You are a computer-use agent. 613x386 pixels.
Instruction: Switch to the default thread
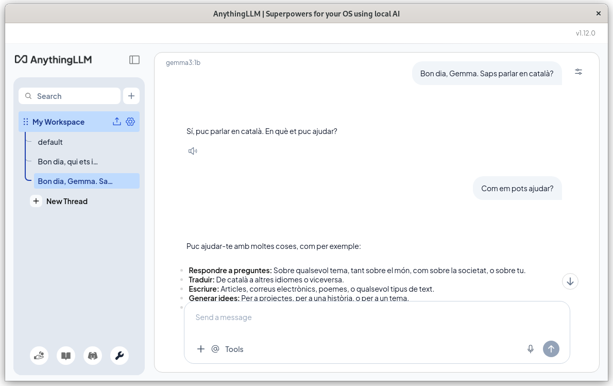(x=50, y=142)
